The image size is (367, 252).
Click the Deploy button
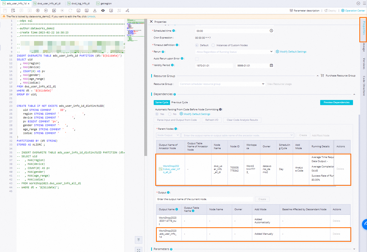point(330,11)
